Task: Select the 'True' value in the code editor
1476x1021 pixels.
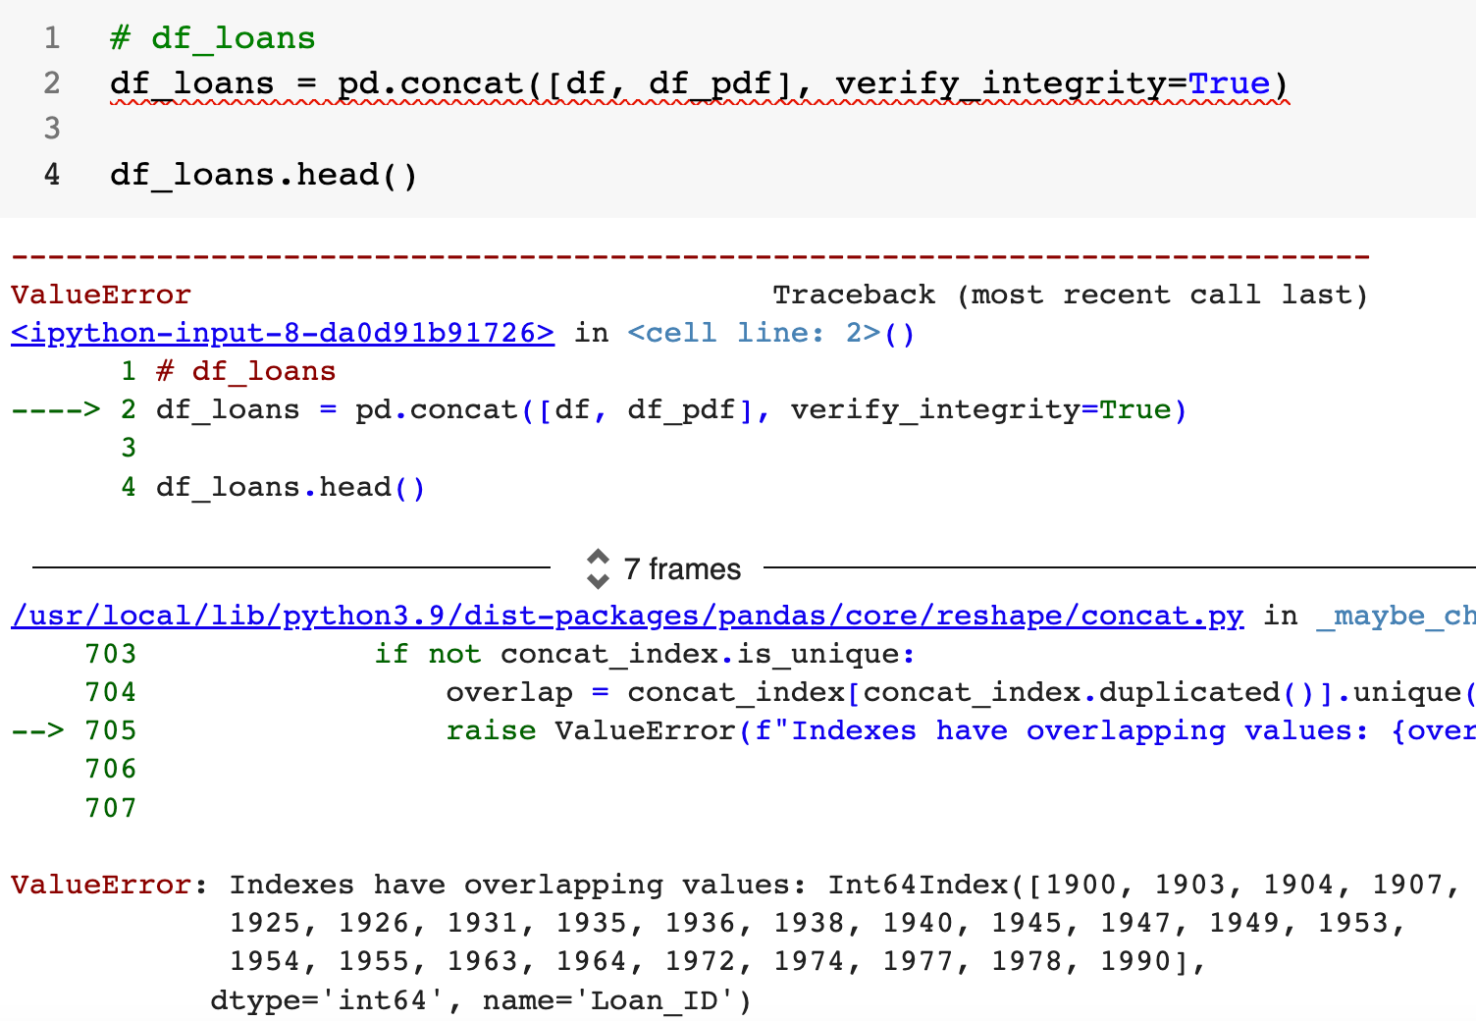Action: [1229, 83]
